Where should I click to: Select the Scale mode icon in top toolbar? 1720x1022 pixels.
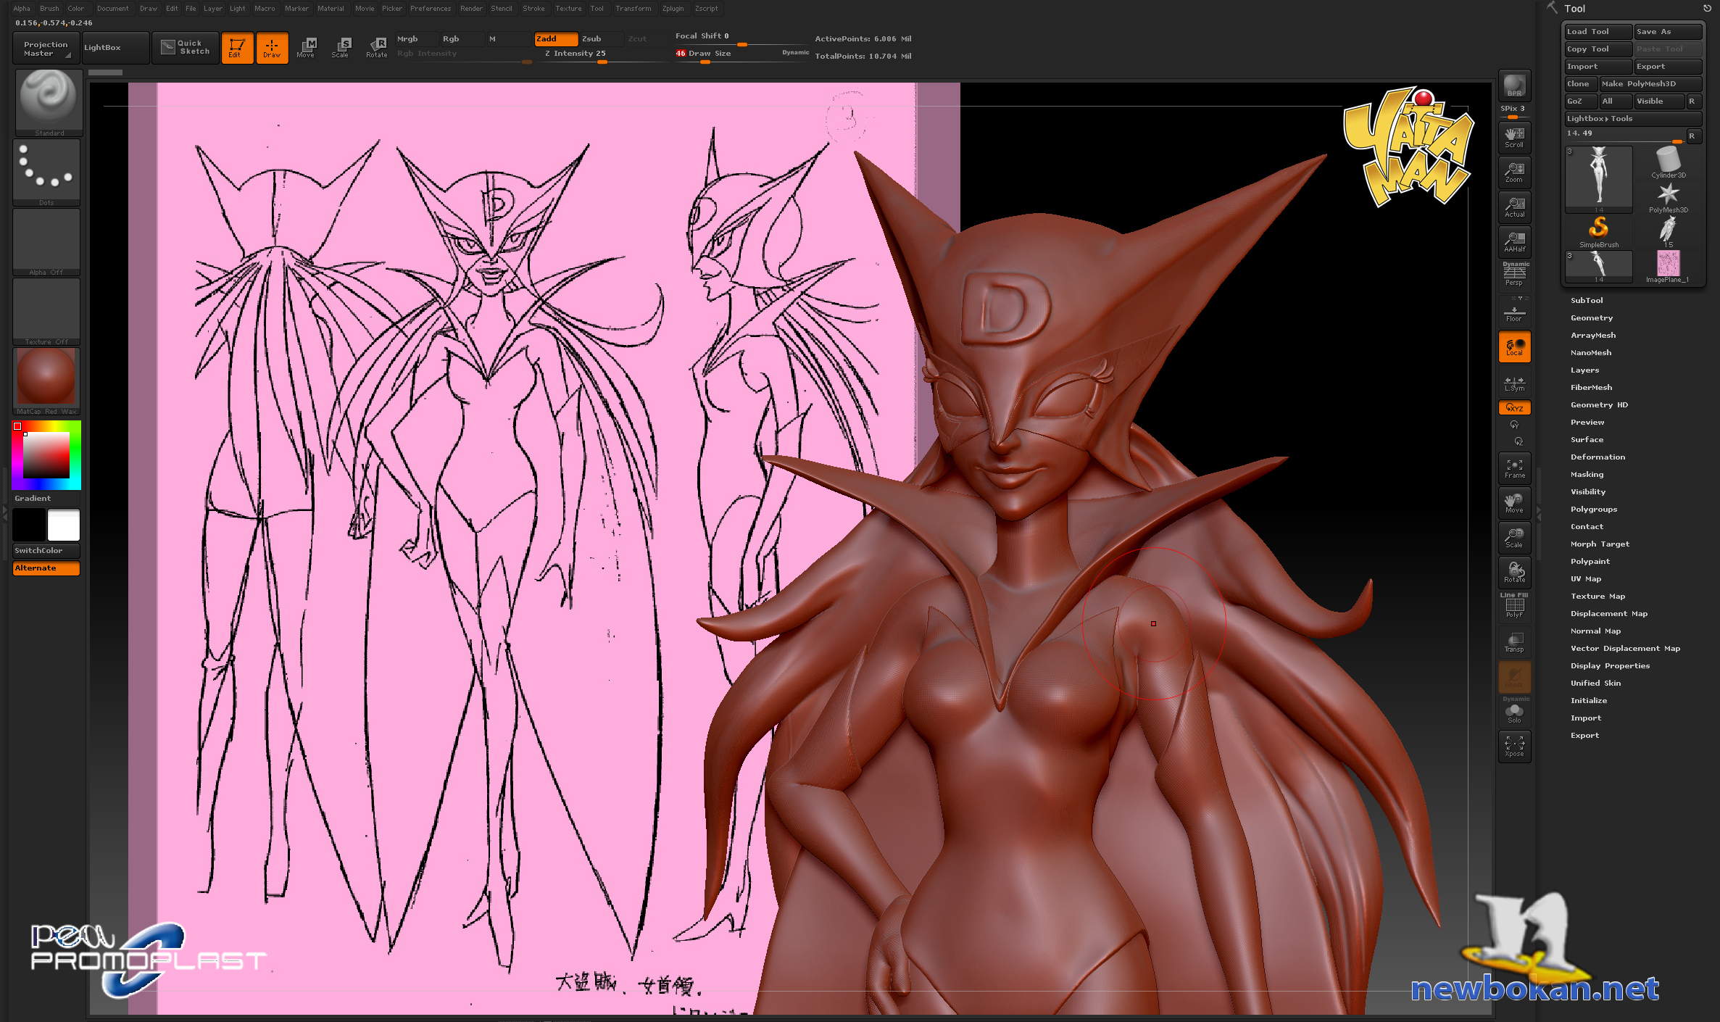point(340,47)
